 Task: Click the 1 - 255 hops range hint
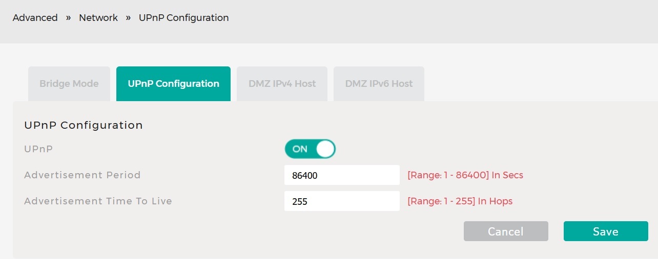pyautogui.click(x=460, y=201)
